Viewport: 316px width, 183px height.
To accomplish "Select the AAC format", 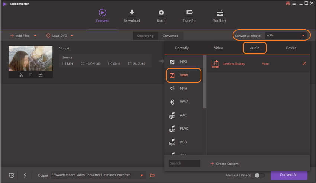I will tap(183, 115).
